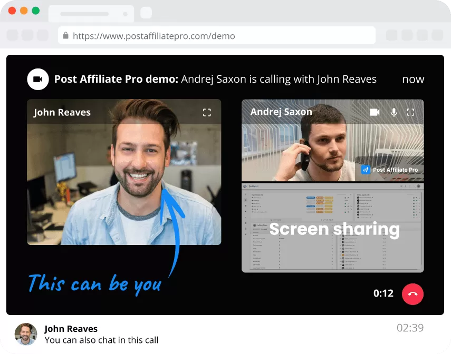Click the 0:12 call timer
The width and height of the screenshot is (451, 354).
click(x=383, y=293)
